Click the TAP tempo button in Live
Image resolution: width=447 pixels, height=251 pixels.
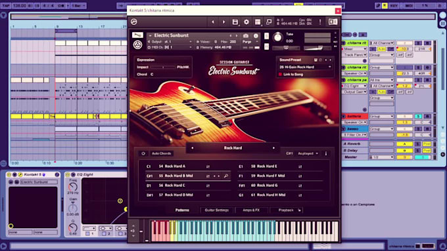point(6,5)
